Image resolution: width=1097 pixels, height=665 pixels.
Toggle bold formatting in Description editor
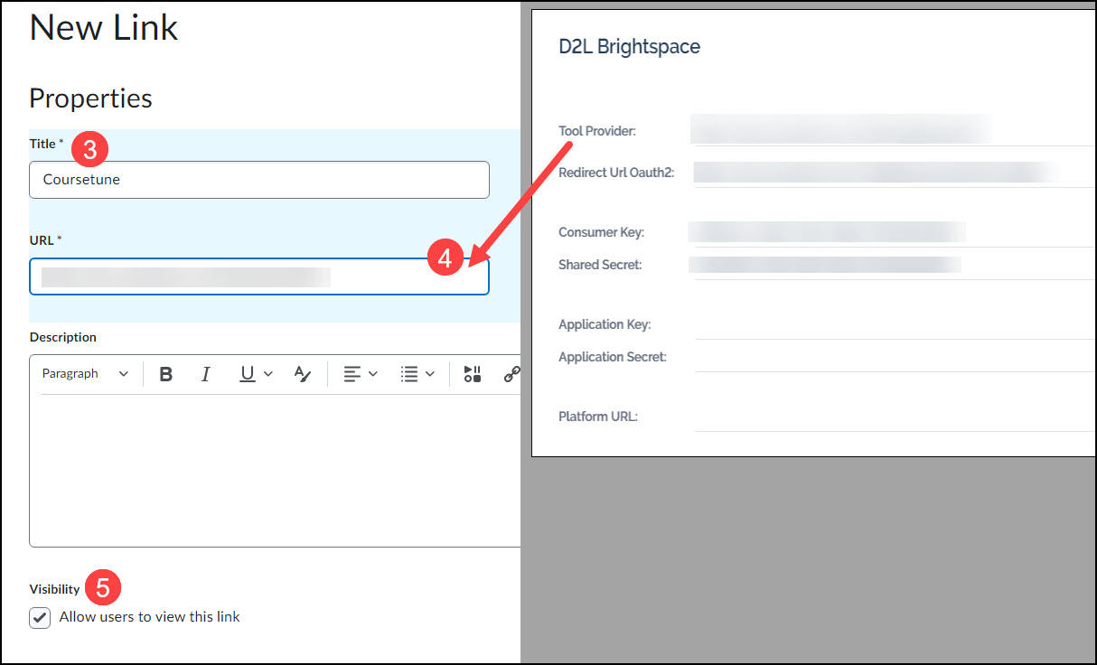(x=166, y=374)
